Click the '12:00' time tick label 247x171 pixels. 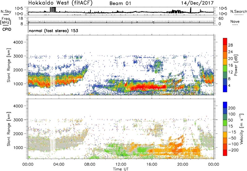pyautogui.click(x=121, y=165)
